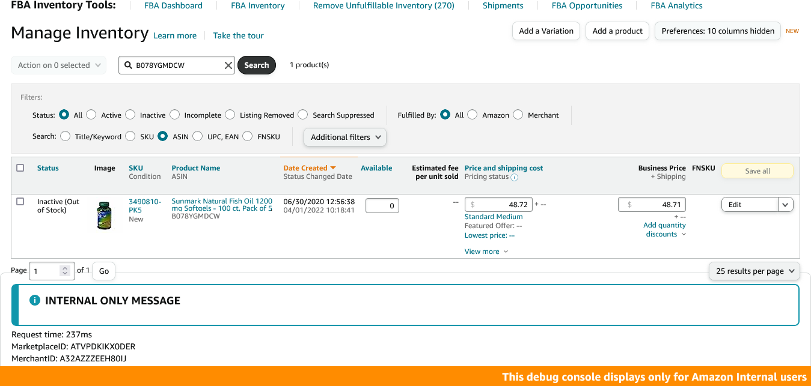Screen dimensions: 811x386
Task: Click the Lowest price link
Action: pyautogui.click(x=488, y=235)
